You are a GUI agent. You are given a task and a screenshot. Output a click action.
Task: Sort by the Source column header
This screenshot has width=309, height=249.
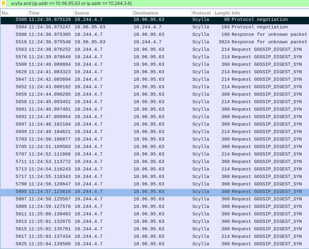coord(103,13)
